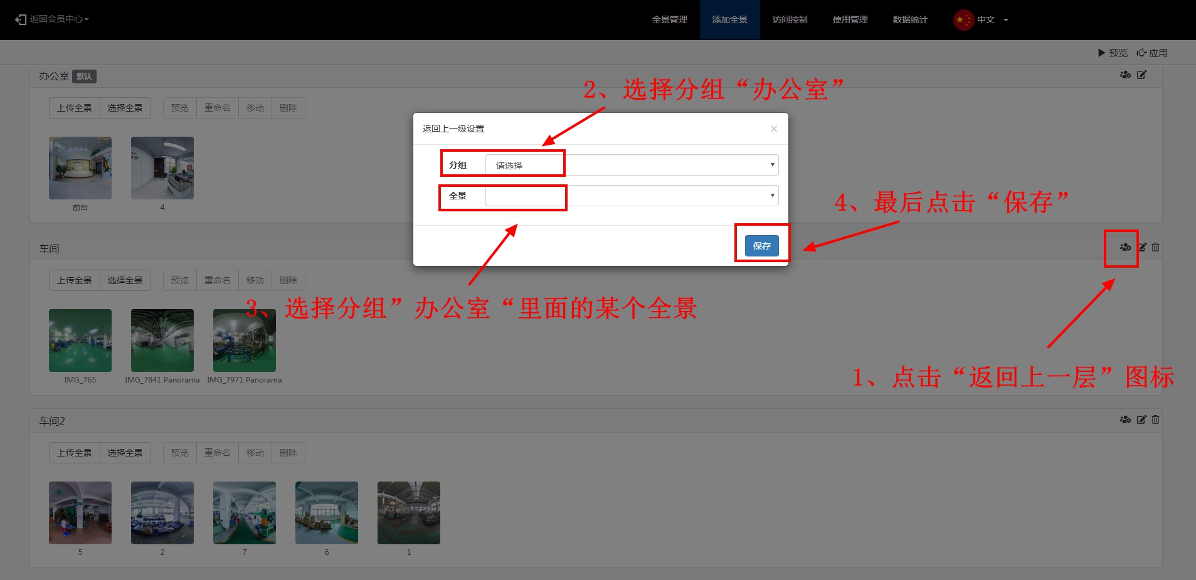This screenshot has height=580, width=1196.
Task: Click the group settings icon for 车间2
Action: (1125, 419)
